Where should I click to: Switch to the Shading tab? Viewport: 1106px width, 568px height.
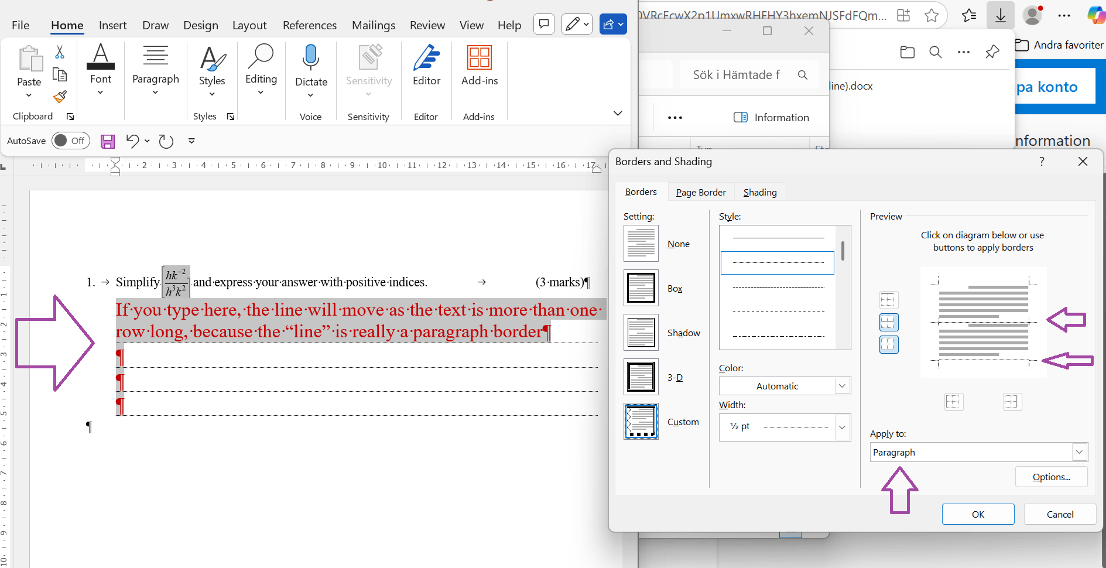point(760,192)
